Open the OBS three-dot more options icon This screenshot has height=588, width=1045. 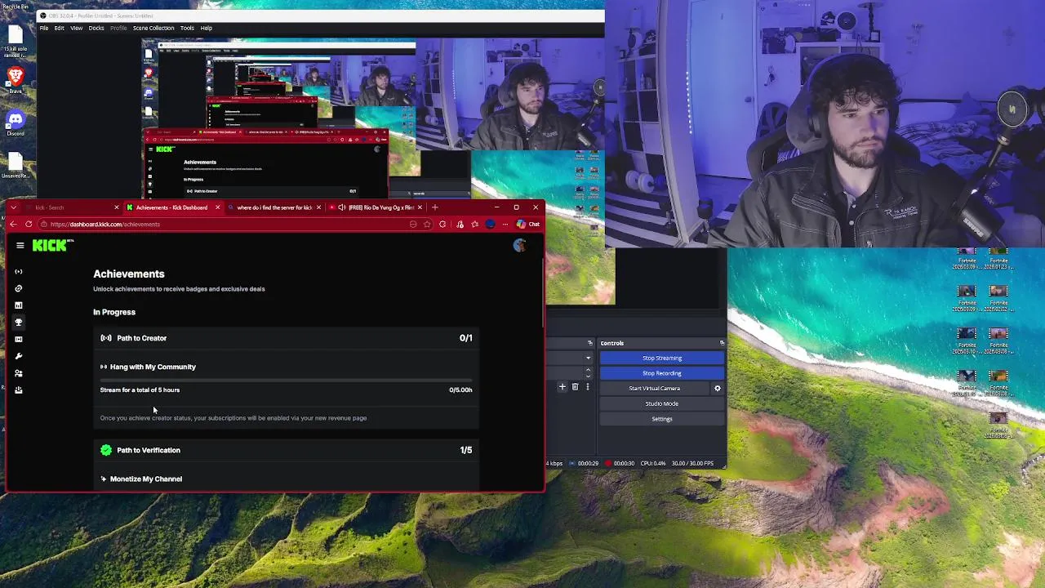pos(587,386)
